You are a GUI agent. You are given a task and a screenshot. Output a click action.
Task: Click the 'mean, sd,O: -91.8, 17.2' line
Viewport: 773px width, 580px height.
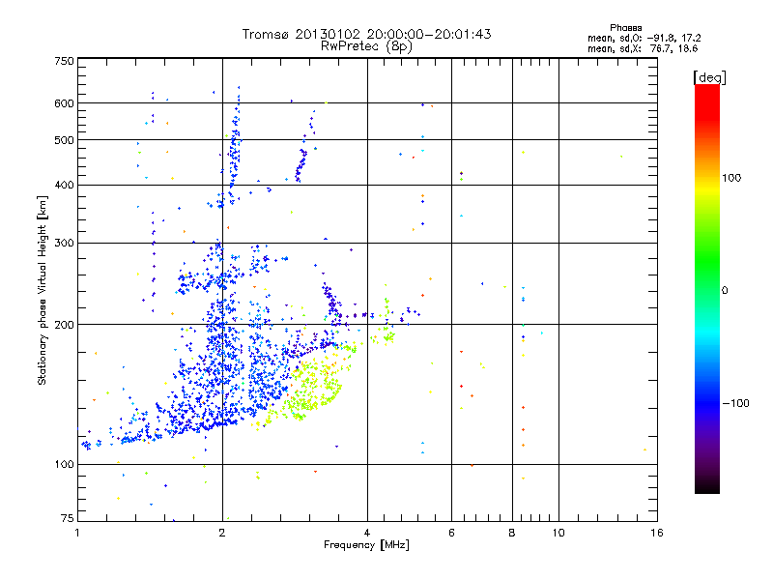point(644,38)
